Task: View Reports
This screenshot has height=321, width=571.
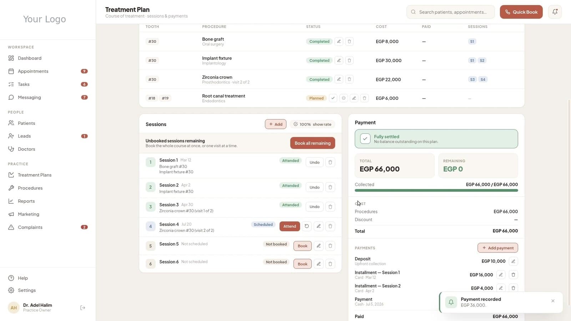Action: (x=48, y=201)
